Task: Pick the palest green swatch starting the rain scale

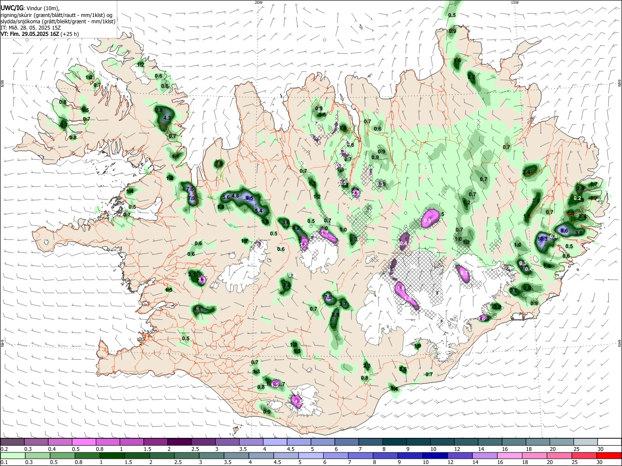Action: pos(12,455)
